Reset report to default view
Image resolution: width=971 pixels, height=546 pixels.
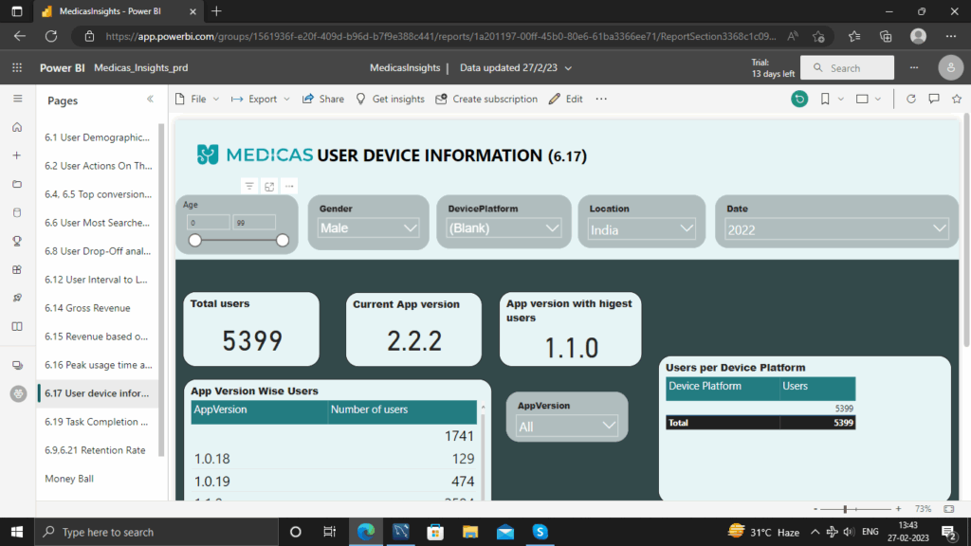pos(799,99)
